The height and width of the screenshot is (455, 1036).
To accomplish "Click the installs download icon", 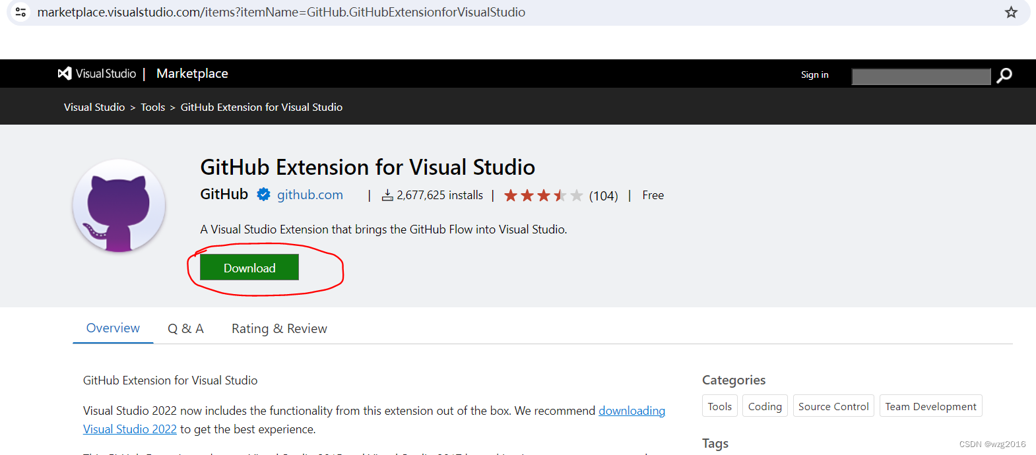I will click(387, 195).
